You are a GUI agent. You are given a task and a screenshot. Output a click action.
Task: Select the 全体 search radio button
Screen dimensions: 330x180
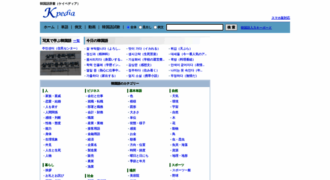click(x=128, y=27)
